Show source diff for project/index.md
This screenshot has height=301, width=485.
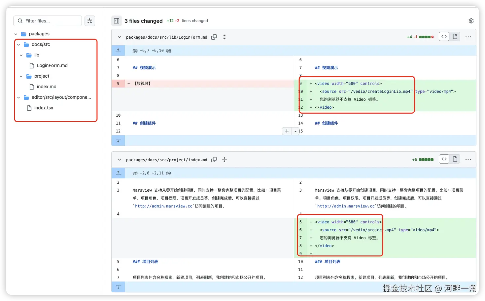[444, 159]
